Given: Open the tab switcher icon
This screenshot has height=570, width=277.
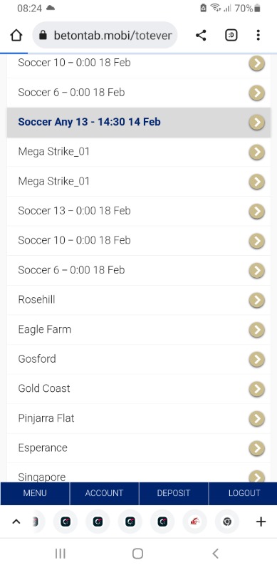Looking at the screenshot, I should coord(231,35).
